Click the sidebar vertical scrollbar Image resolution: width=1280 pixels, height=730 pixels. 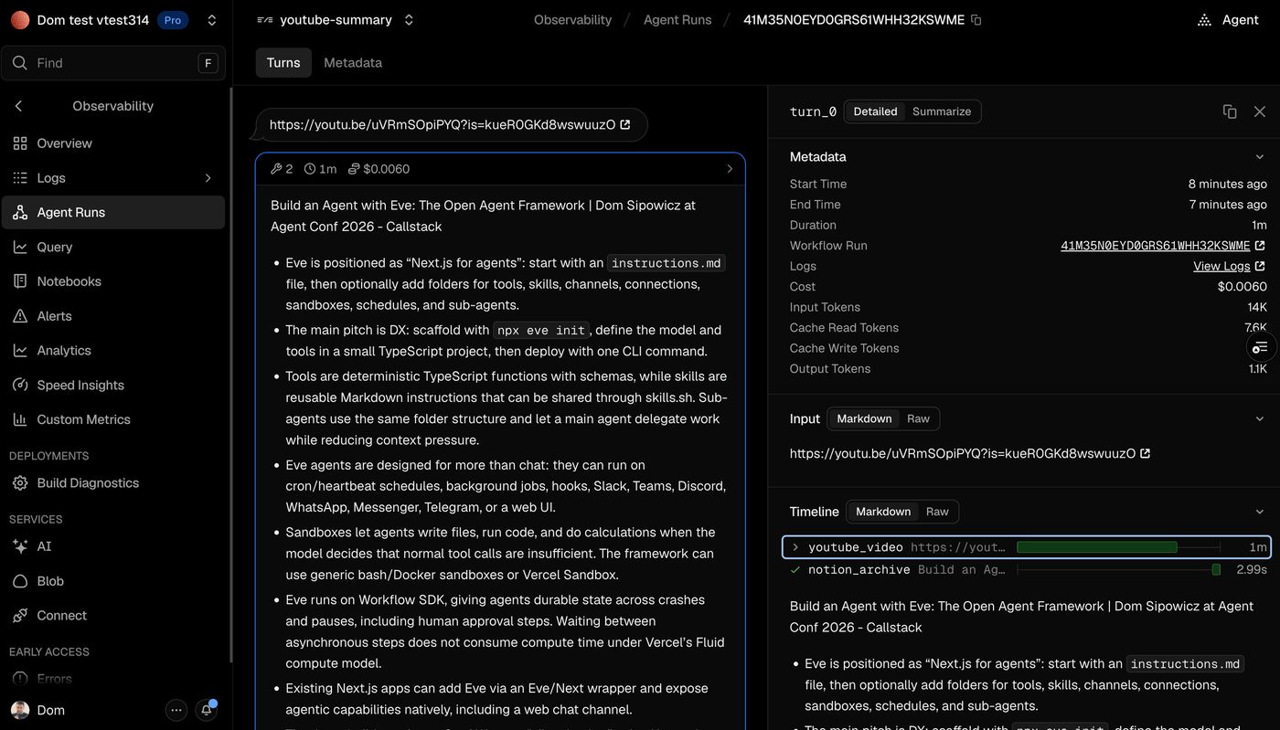point(230,375)
